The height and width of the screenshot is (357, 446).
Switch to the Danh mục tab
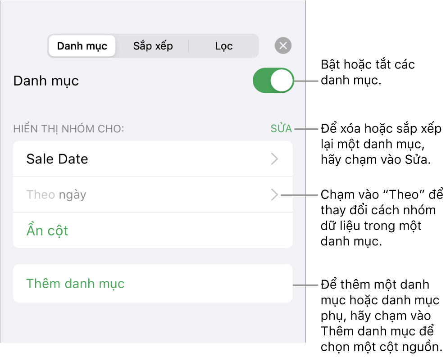tap(82, 46)
